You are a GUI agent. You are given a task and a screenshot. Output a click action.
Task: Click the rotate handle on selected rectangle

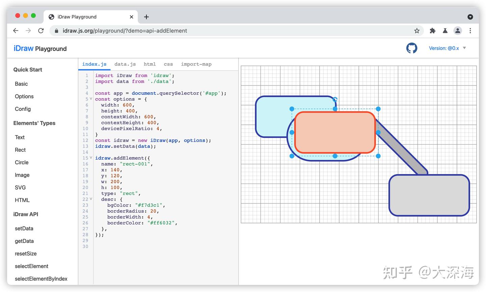(335, 99)
